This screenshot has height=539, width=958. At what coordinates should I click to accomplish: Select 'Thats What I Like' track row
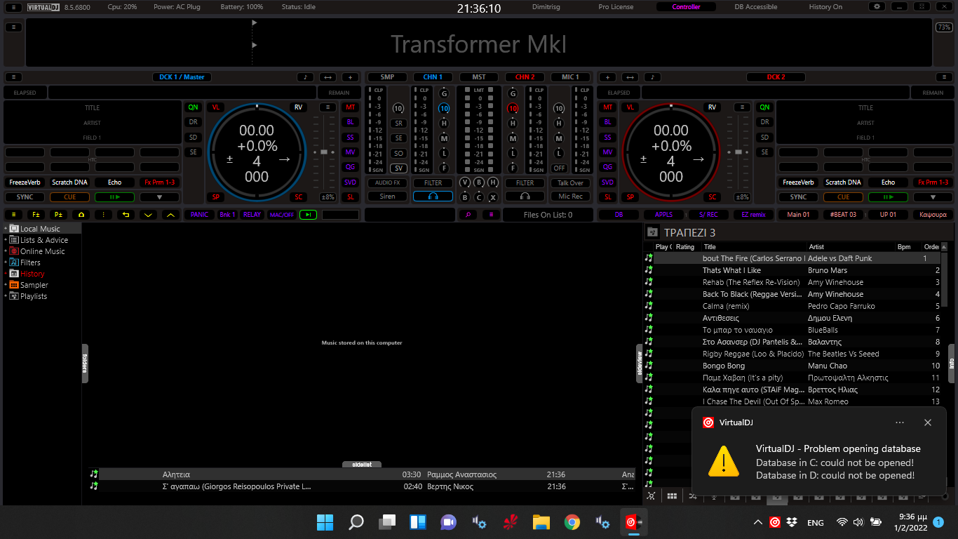793,270
